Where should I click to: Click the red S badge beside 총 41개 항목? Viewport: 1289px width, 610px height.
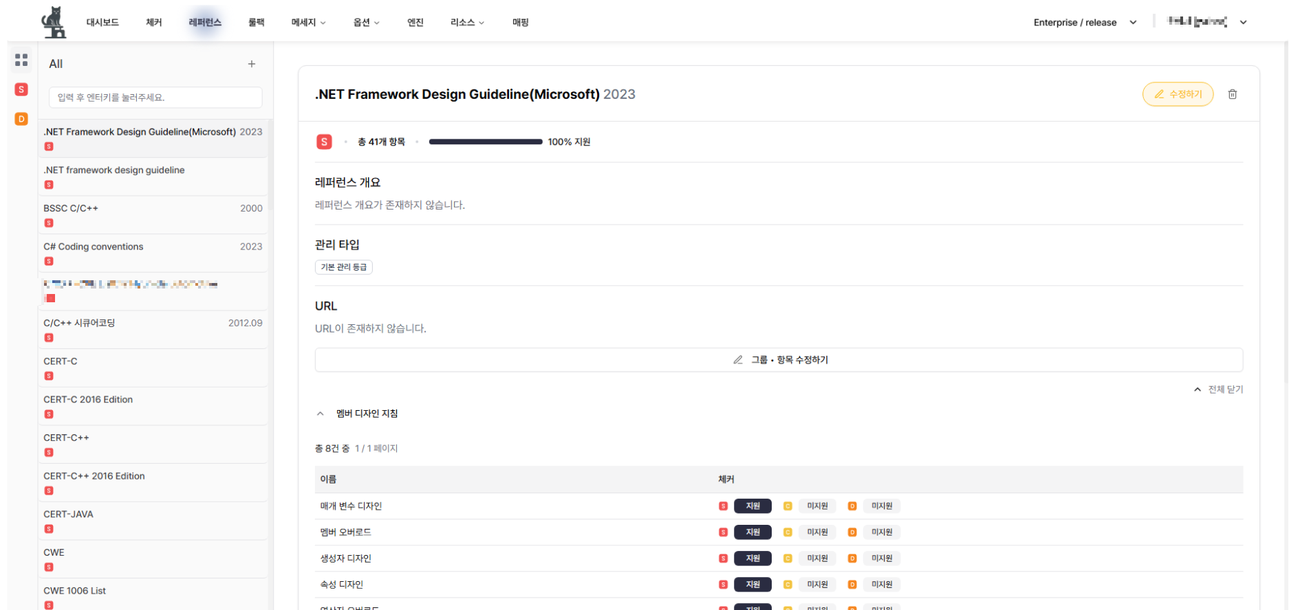click(x=324, y=142)
